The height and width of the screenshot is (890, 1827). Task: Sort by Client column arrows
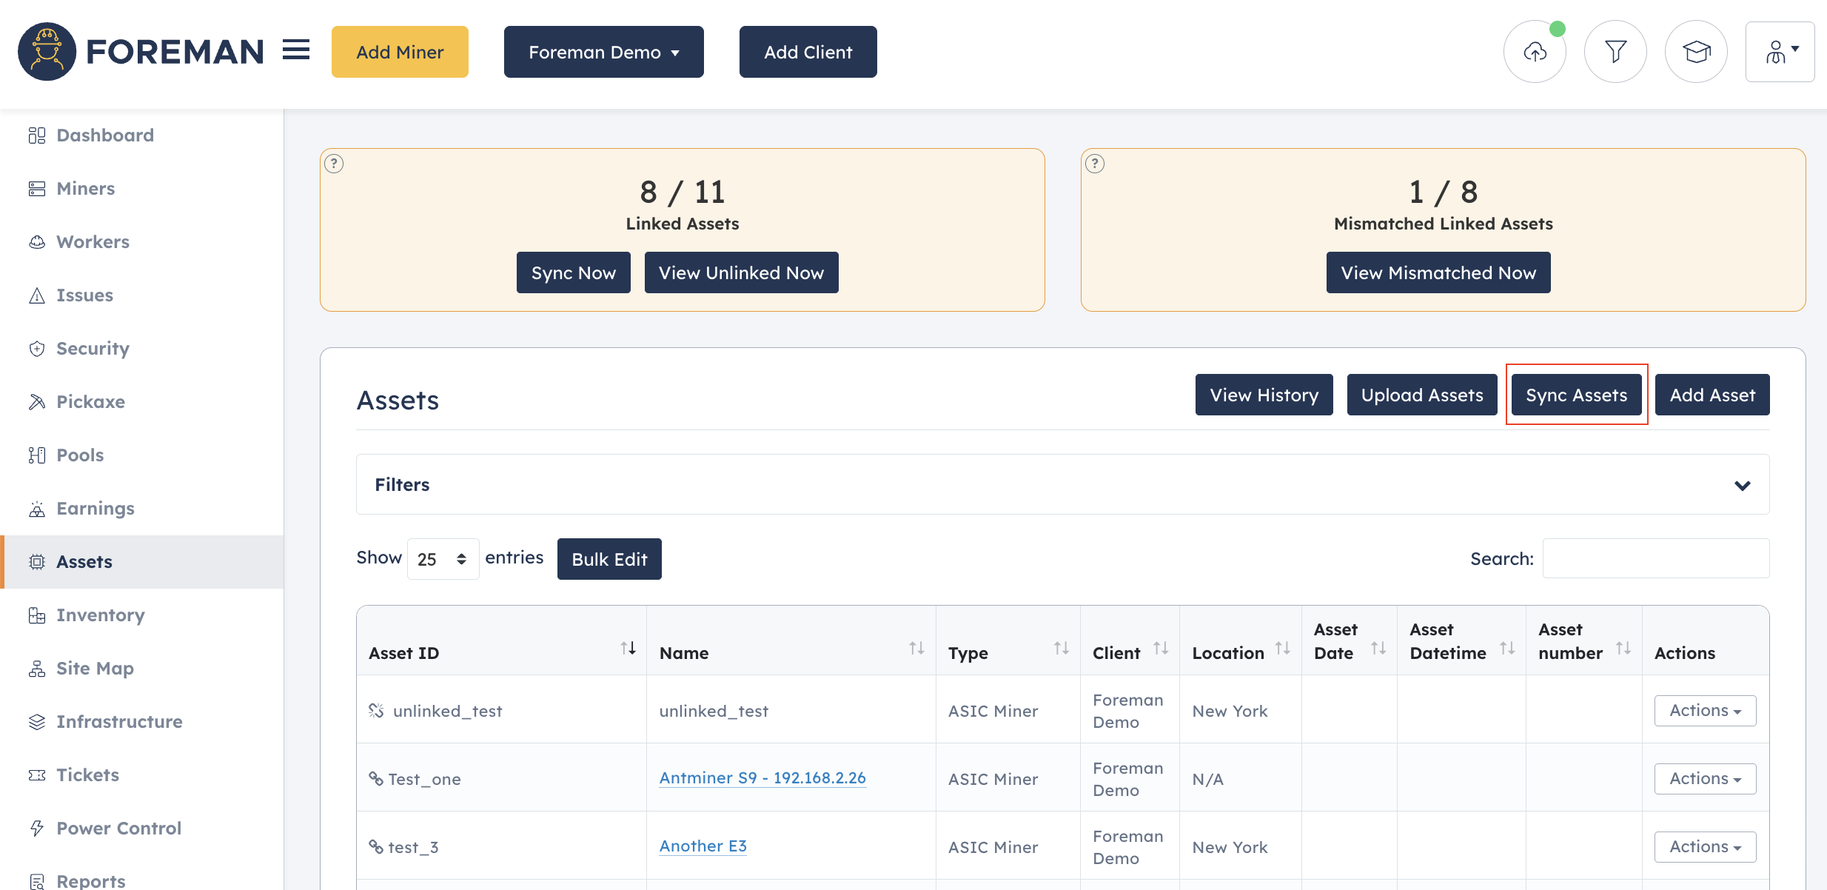[x=1161, y=649]
